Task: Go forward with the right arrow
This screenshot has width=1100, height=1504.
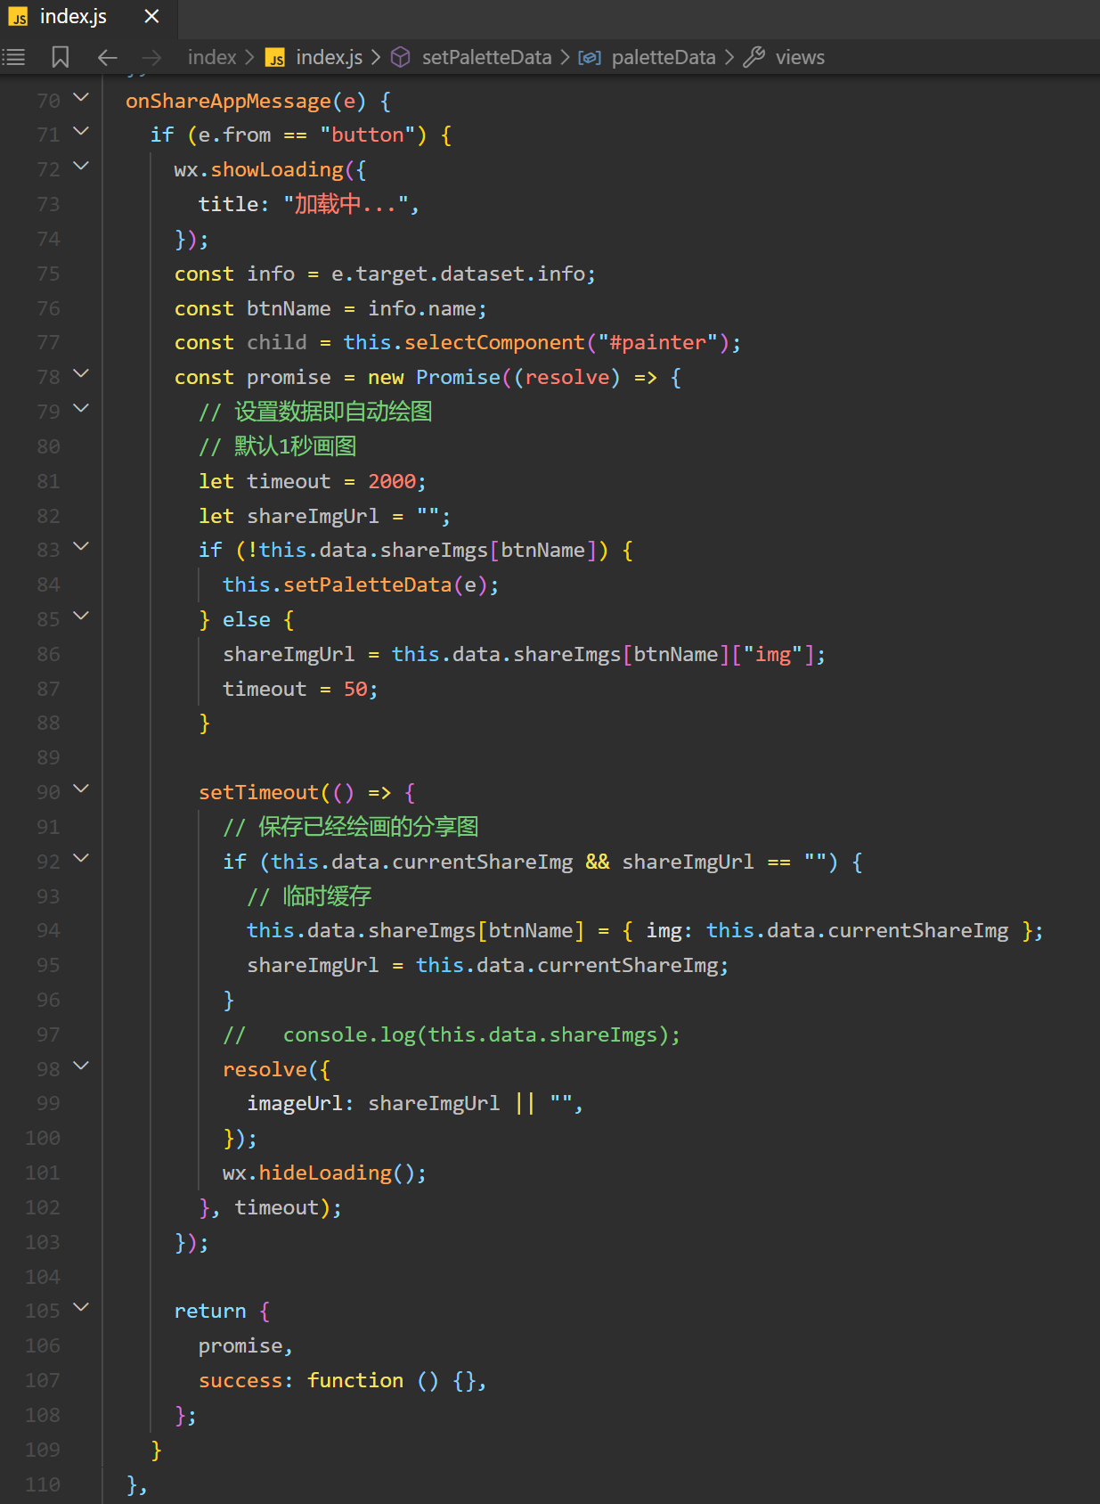Action: click(x=152, y=58)
